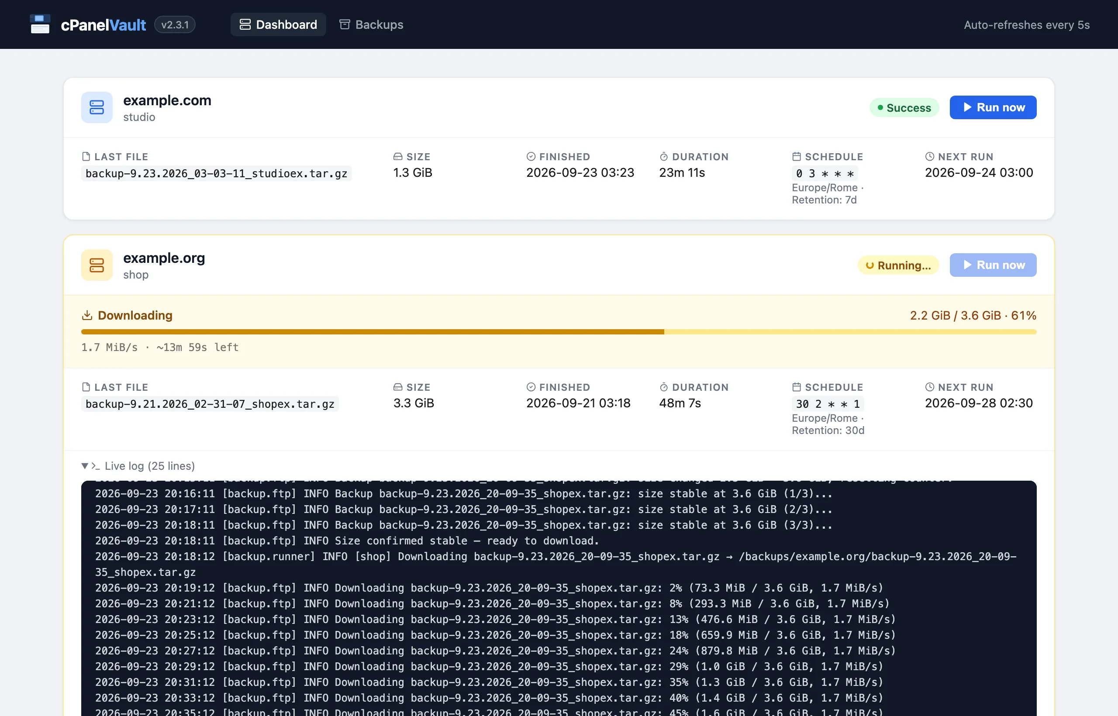
Task: Click finished time 2026-09-23 03:23
Action: coord(580,173)
